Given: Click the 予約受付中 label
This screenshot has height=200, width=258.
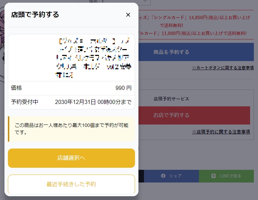Looking at the screenshot, I should (x=24, y=102).
